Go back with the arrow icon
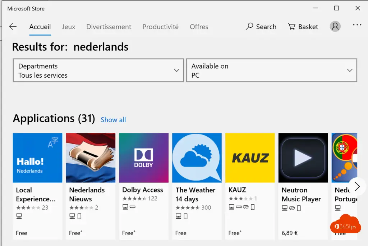Image resolution: width=368 pixels, height=246 pixels. tap(13, 27)
